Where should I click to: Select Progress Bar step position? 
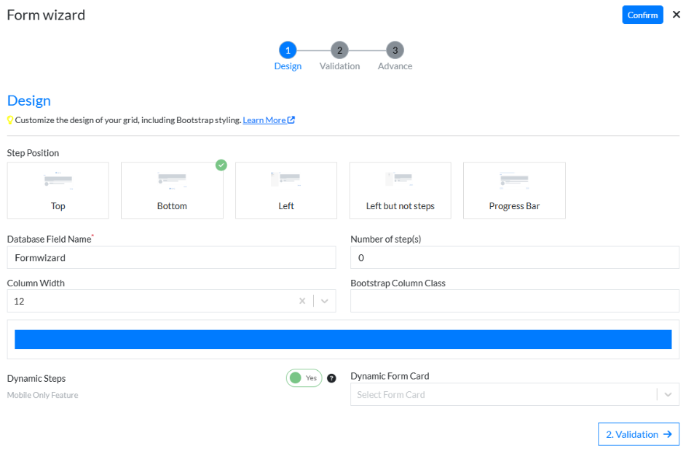[514, 190]
